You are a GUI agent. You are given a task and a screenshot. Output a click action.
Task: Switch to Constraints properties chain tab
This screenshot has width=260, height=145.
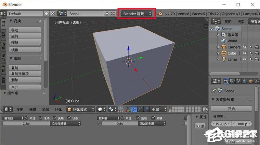click(257, 81)
